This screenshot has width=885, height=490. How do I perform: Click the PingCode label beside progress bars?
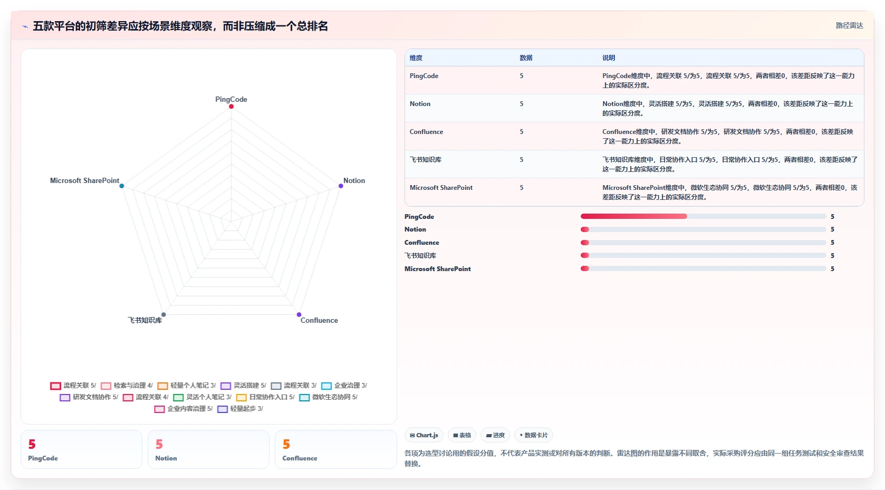(419, 217)
